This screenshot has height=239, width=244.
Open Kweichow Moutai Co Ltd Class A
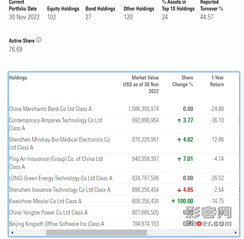[45, 201]
